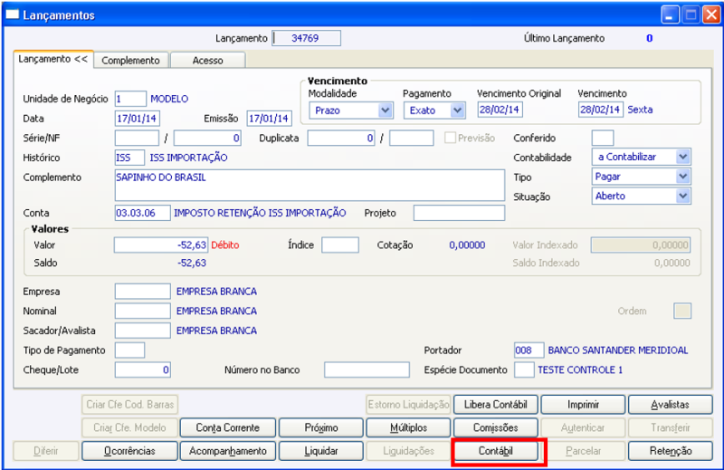This screenshot has width=724, height=470.
Task: Click the Índice input field
Action: (340, 245)
